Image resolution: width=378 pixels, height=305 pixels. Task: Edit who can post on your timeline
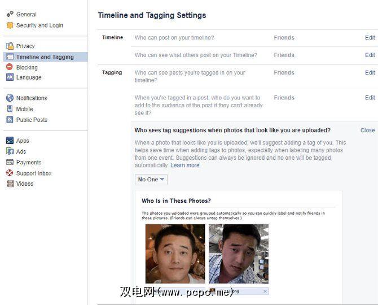pos(370,38)
